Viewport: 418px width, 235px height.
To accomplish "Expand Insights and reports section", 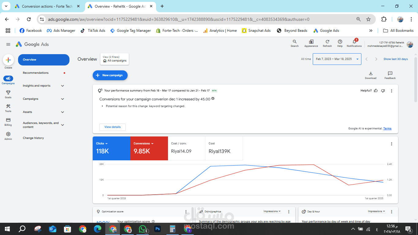I will coord(63,86).
